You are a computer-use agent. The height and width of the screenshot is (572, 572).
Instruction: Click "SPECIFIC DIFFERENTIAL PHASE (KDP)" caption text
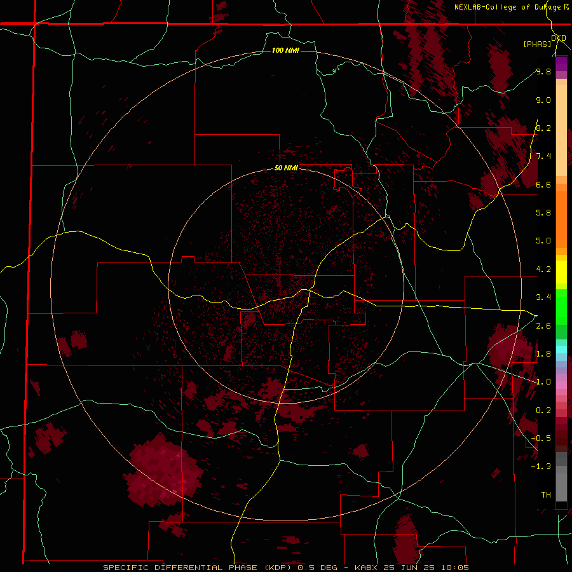tap(197, 568)
